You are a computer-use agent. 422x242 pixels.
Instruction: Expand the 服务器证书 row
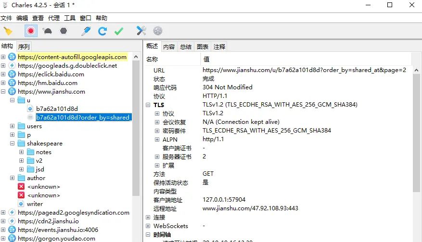[157, 157]
